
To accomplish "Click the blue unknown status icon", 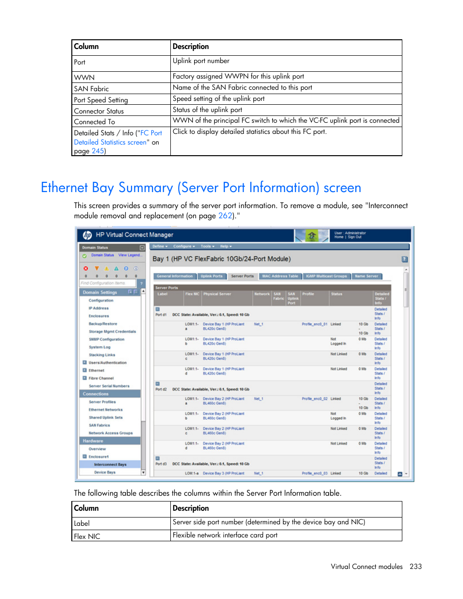I will (x=126, y=268).
